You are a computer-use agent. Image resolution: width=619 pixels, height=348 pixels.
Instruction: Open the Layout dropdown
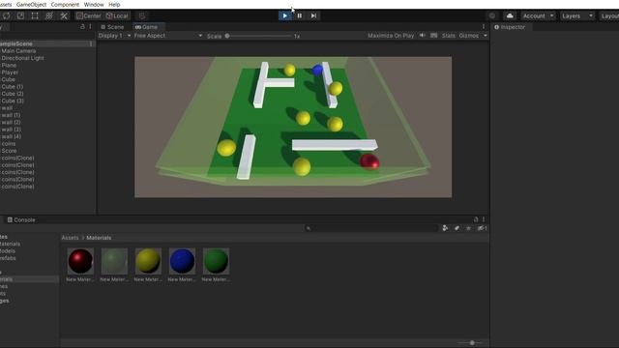tap(609, 15)
